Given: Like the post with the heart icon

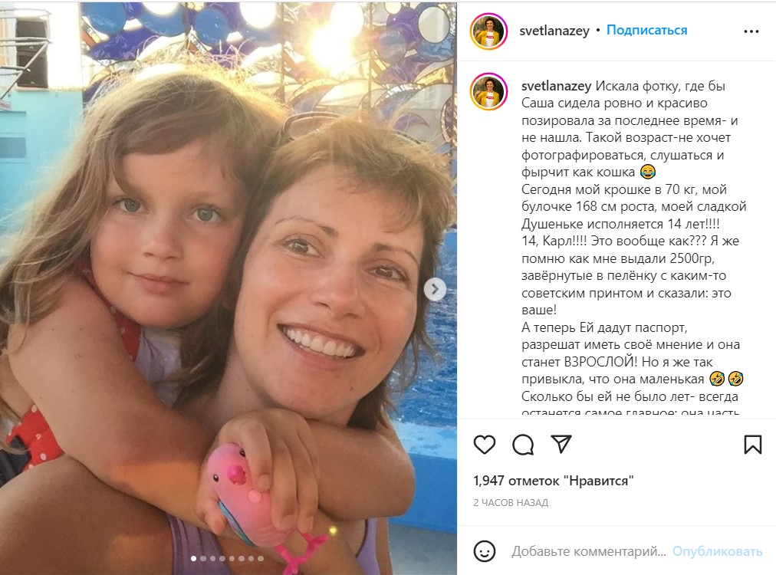Looking at the screenshot, I should tap(485, 445).
